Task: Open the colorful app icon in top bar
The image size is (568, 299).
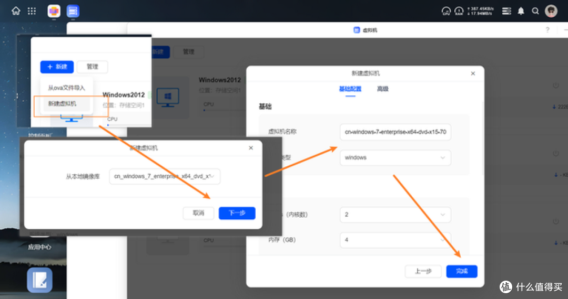Action: (54, 11)
